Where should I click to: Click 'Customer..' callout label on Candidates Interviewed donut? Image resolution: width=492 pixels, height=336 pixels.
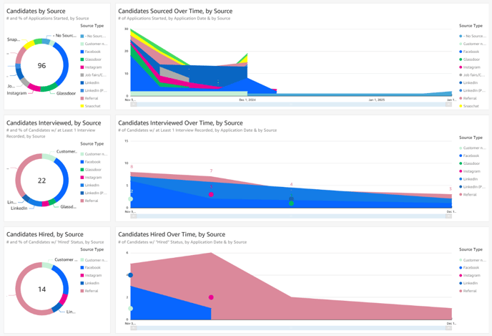(67, 151)
